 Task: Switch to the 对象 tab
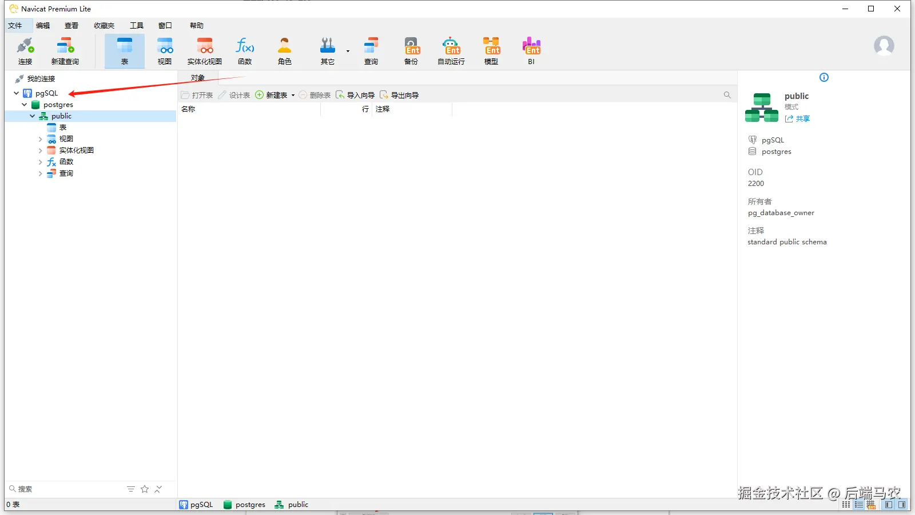pyautogui.click(x=198, y=78)
